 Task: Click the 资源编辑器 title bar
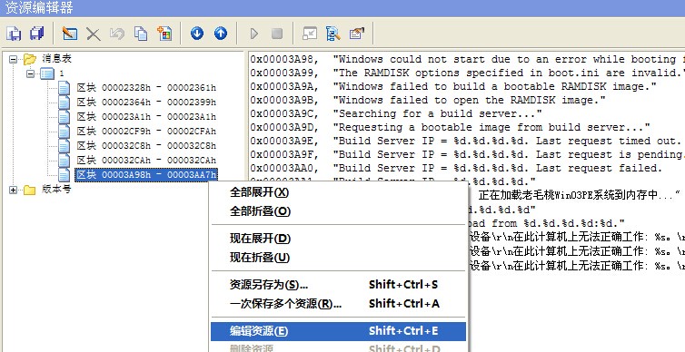[342, 8]
